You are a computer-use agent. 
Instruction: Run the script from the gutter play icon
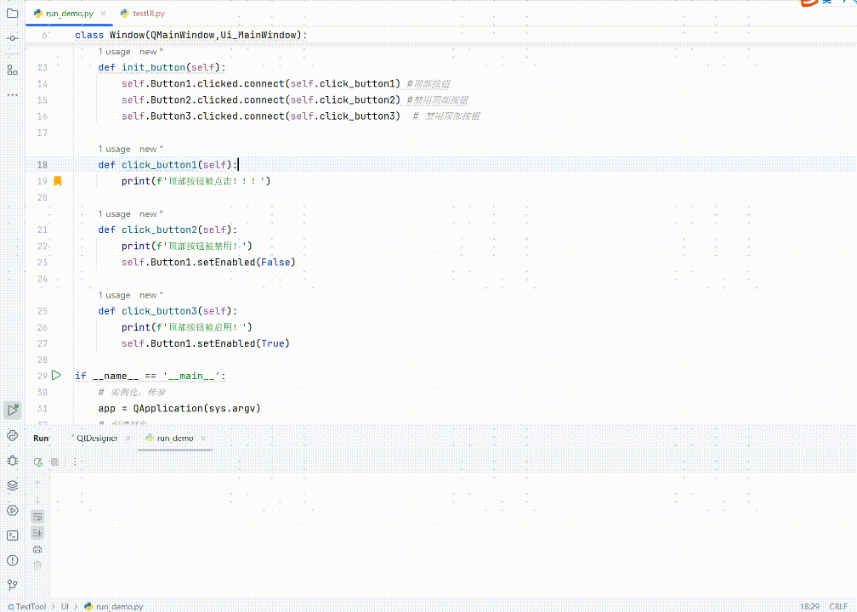coord(56,375)
